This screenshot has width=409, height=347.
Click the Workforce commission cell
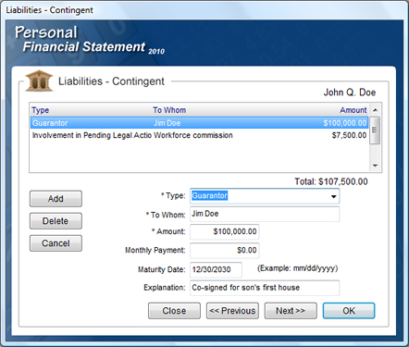pyautogui.click(x=193, y=135)
